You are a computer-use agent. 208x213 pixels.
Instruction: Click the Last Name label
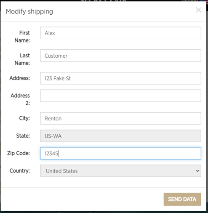click(x=22, y=59)
